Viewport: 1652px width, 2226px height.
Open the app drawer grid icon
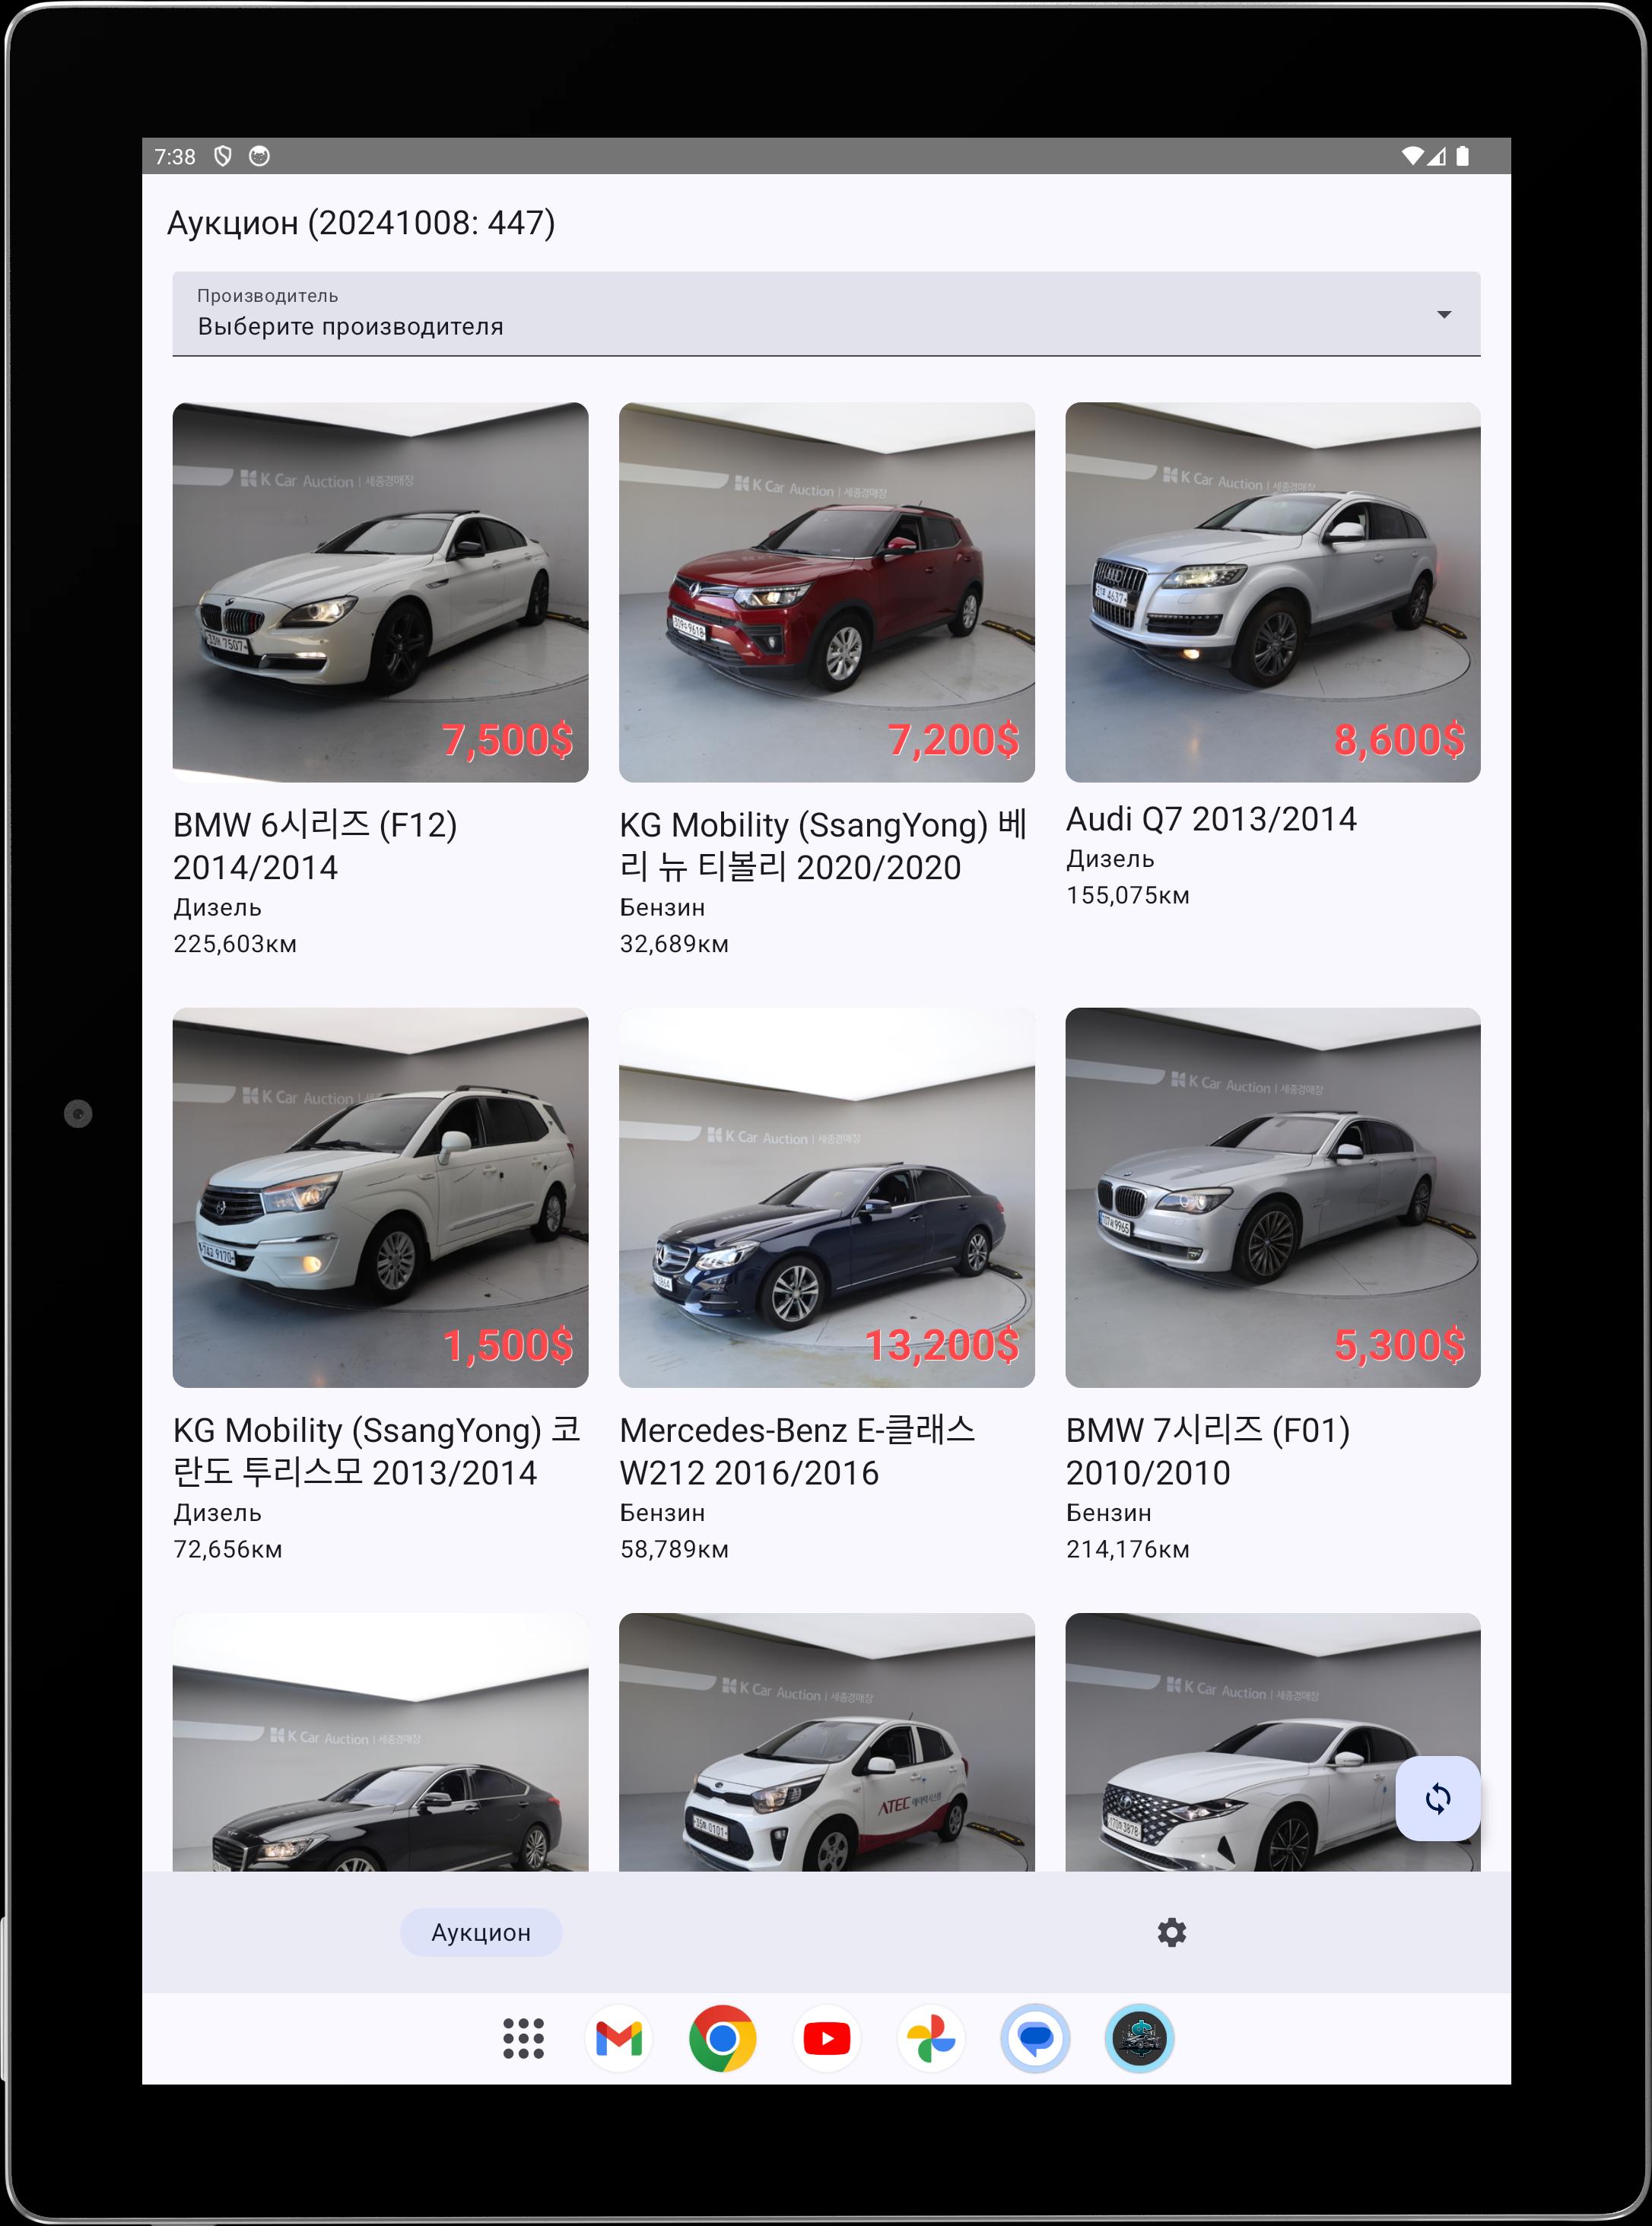coord(523,2038)
